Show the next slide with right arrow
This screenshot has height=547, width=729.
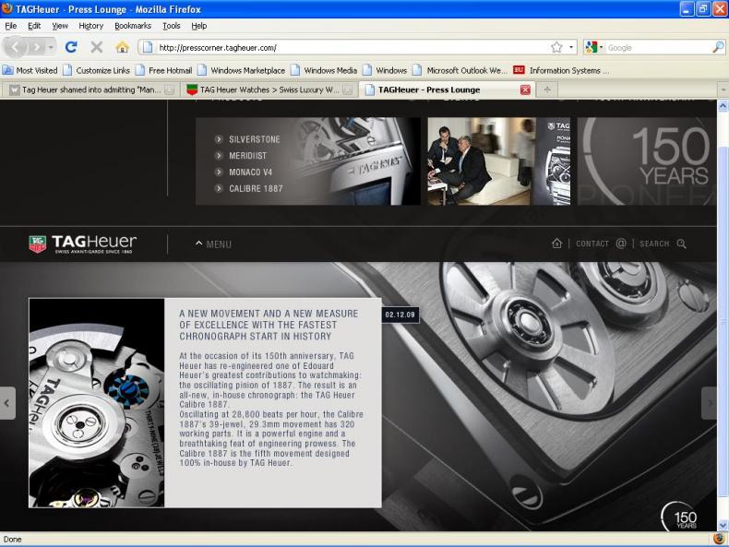709,402
